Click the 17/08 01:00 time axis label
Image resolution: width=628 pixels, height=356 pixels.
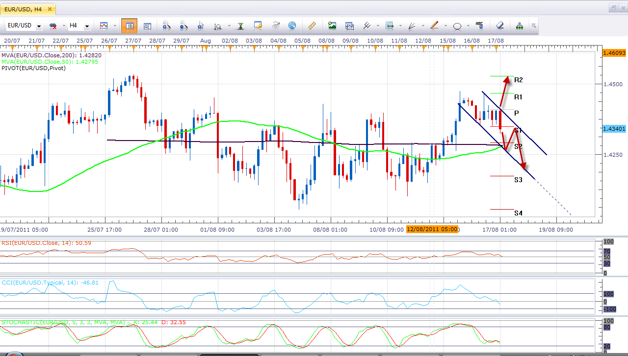499,229
